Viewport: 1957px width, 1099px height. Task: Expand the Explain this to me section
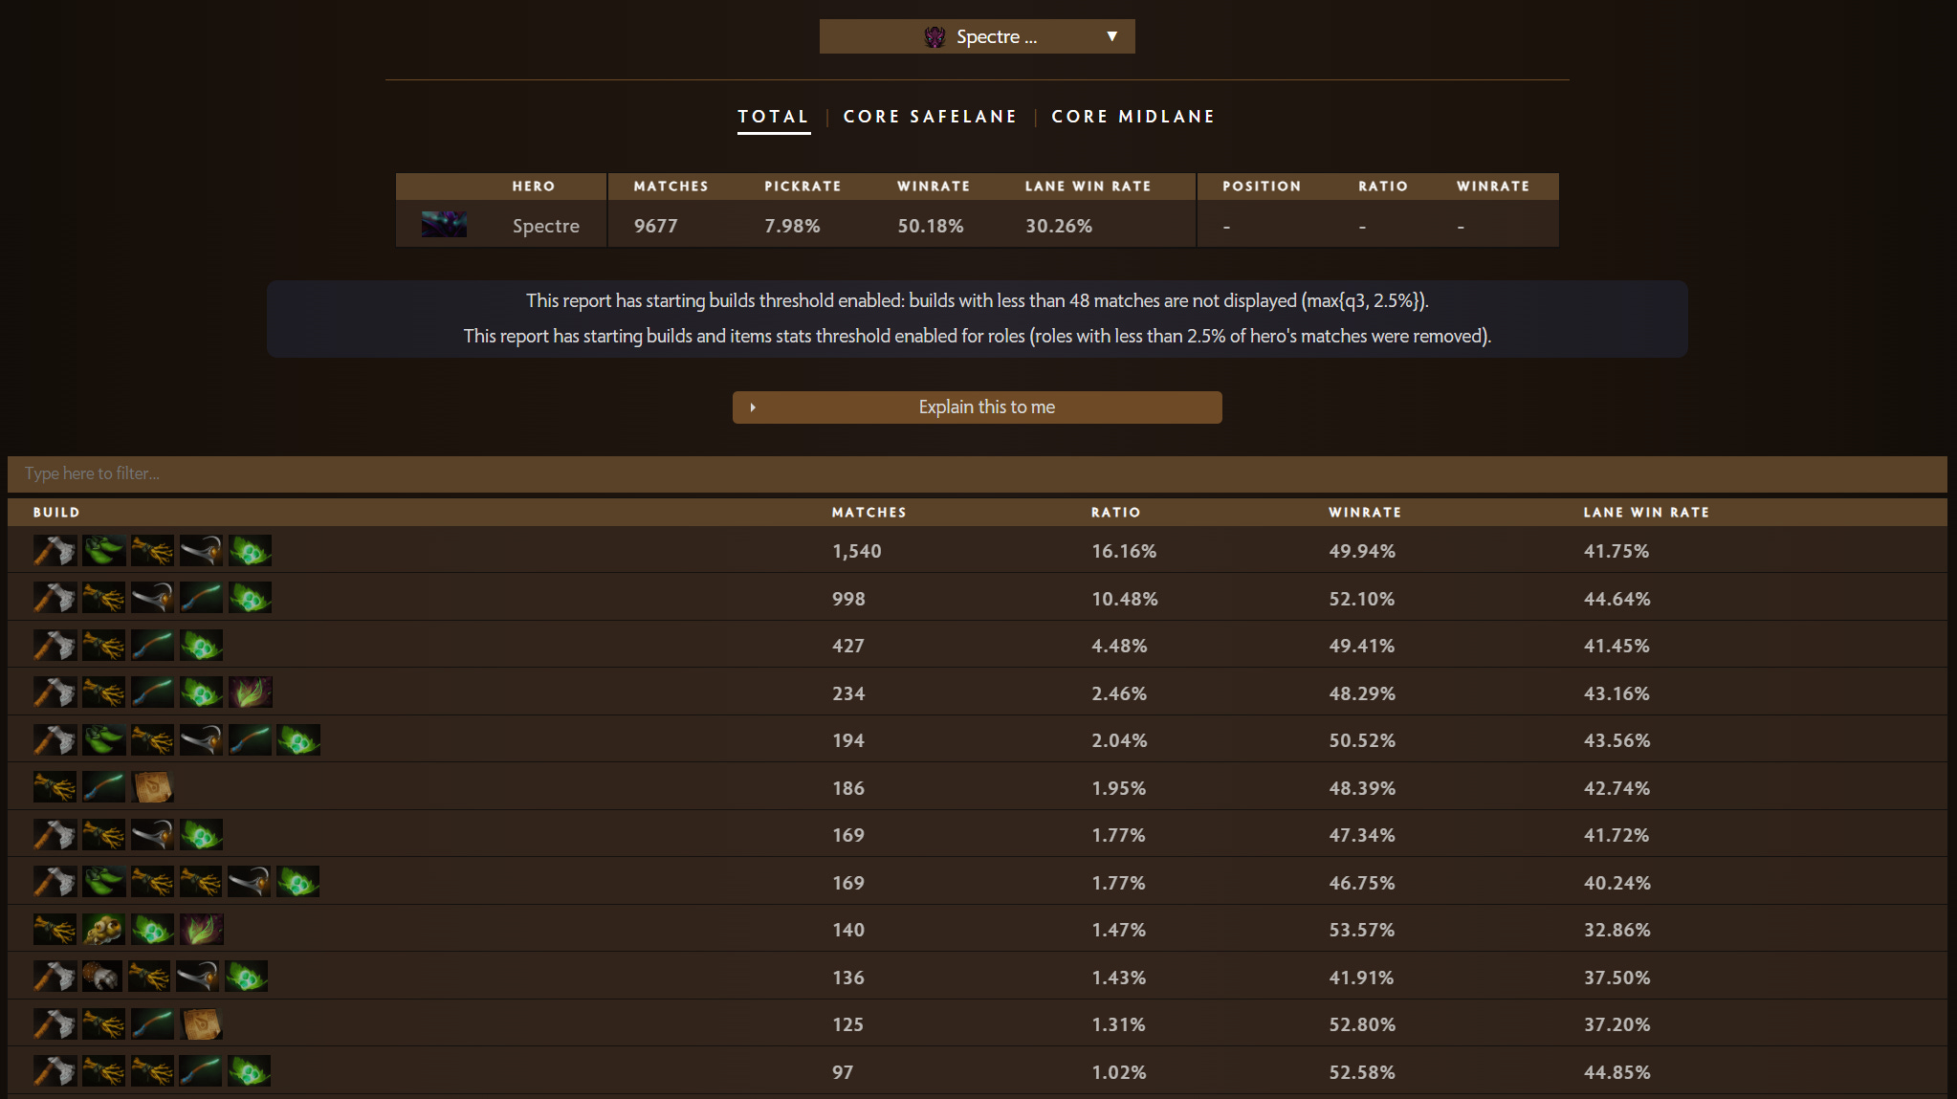click(x=977, y=407)
